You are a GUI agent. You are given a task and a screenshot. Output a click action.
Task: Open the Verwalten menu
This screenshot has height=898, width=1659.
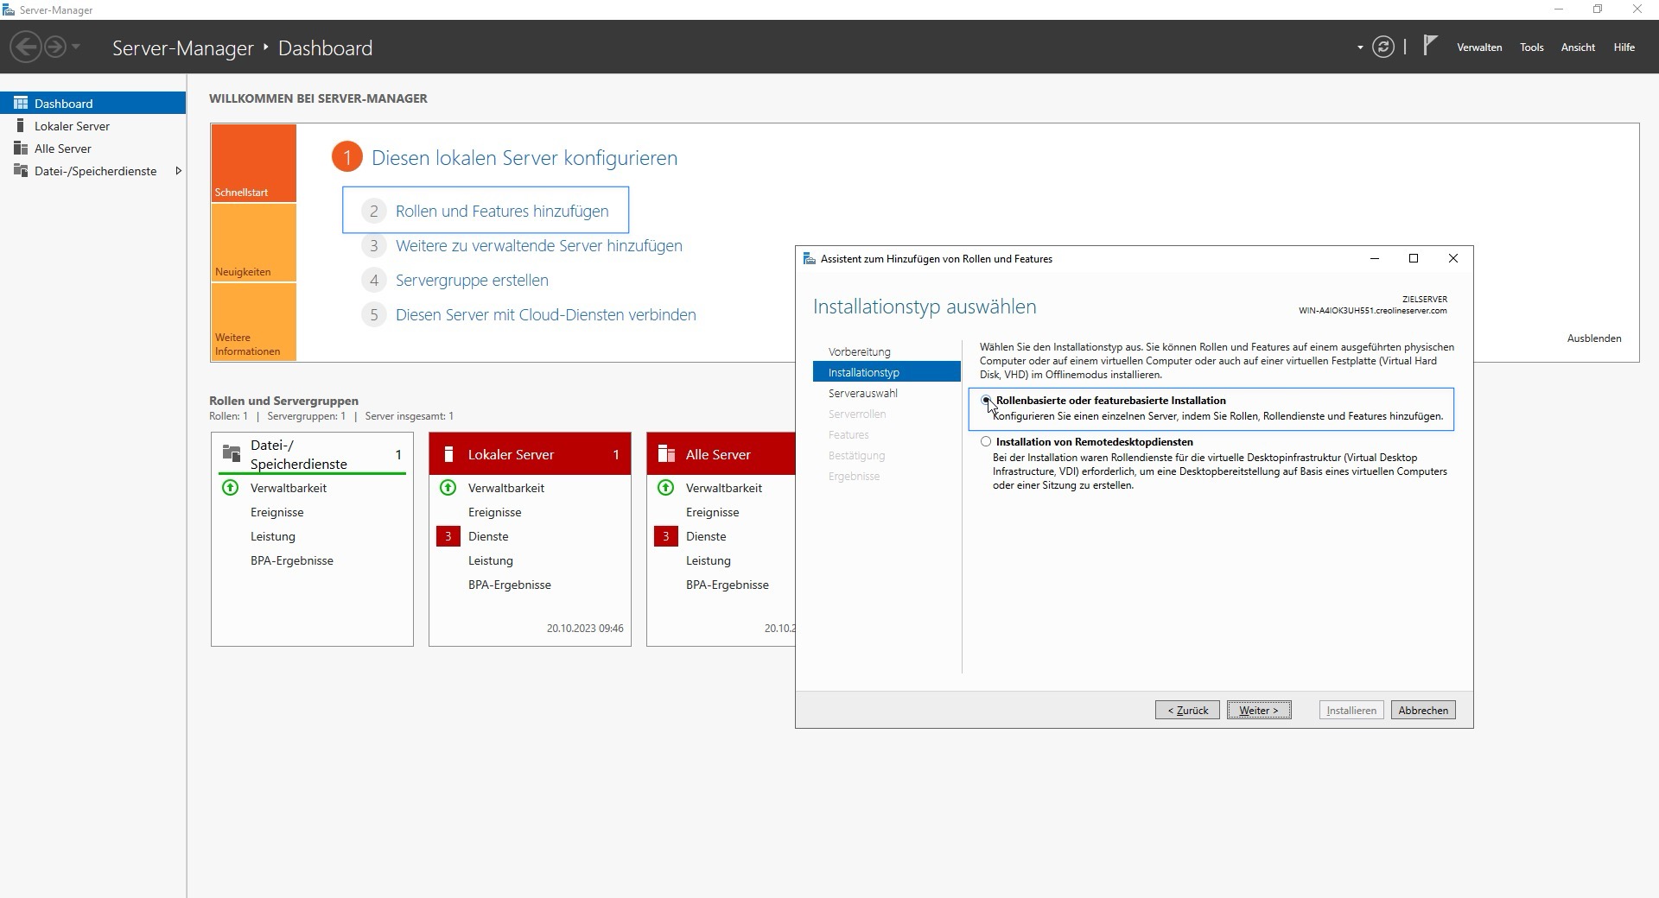pos(1478,47)
